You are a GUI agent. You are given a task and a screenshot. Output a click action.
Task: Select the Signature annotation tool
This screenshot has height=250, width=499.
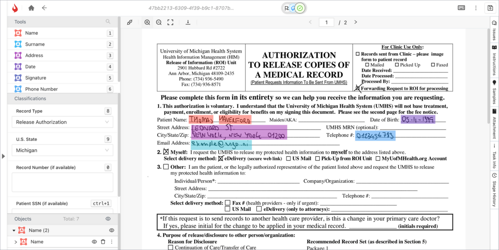pyautogui.click(x=63, y=78)
